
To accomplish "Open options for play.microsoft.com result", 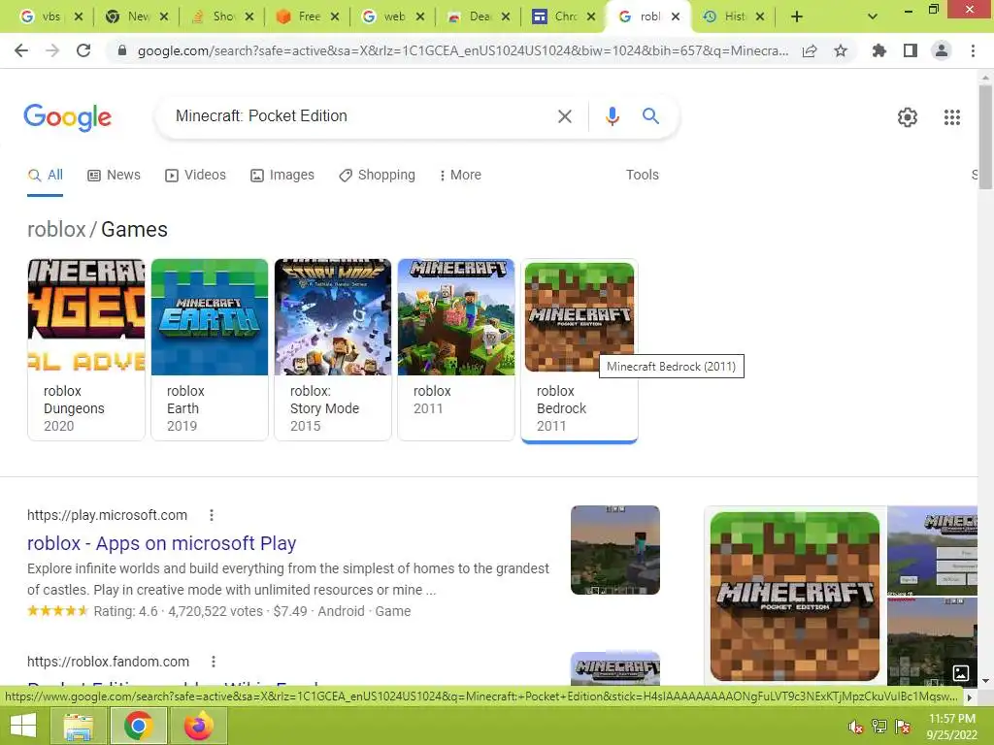I will [x=212, y=515].
